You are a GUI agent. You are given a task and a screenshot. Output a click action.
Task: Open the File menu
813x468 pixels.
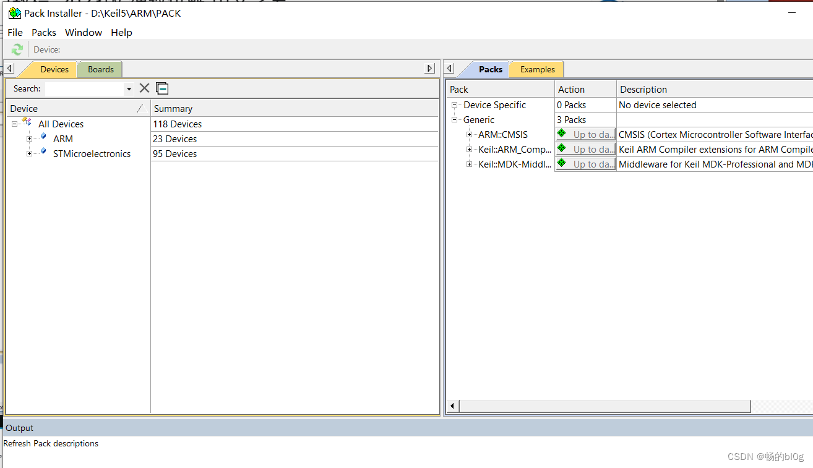[15, 32]
